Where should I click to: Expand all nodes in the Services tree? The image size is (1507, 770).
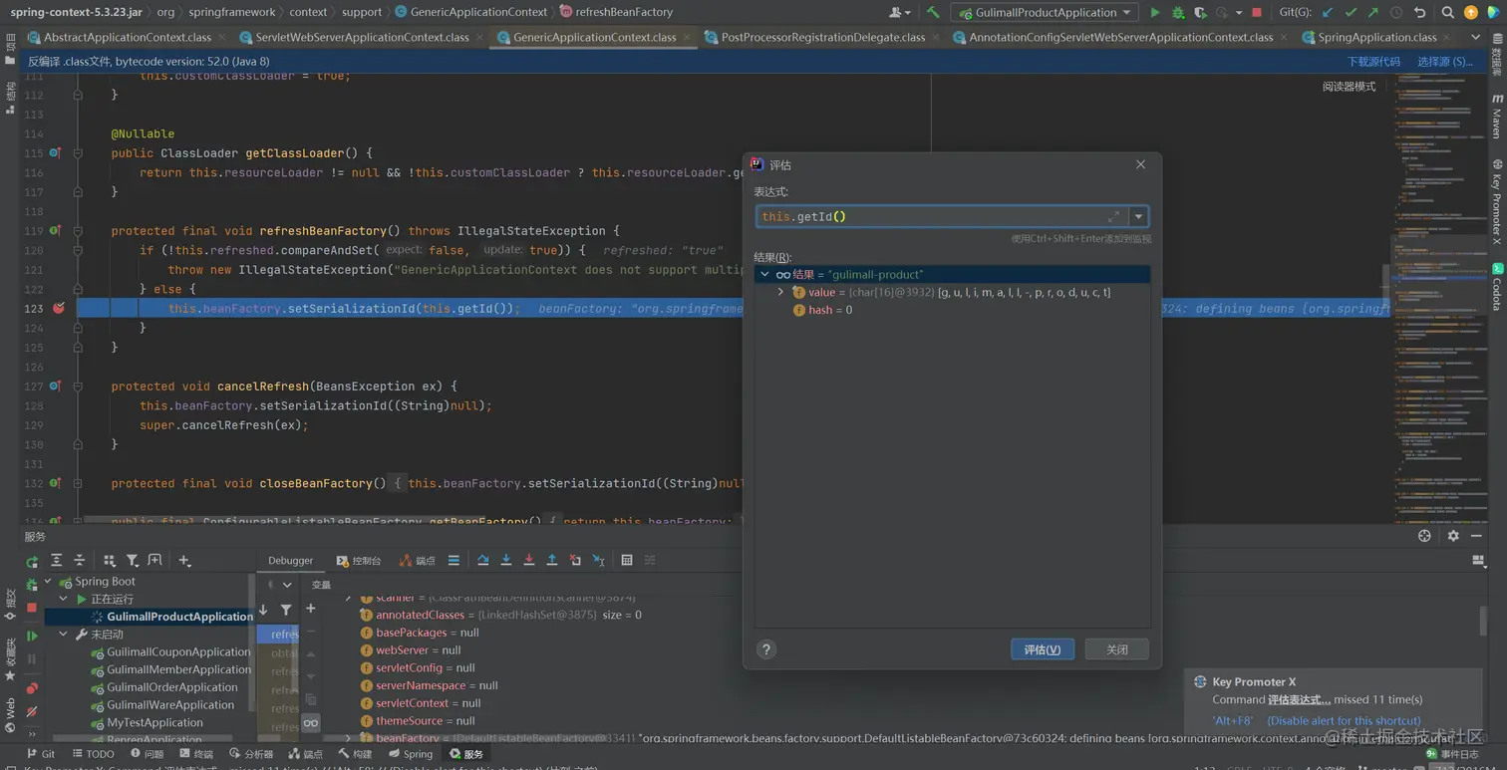tap(56, 561)
